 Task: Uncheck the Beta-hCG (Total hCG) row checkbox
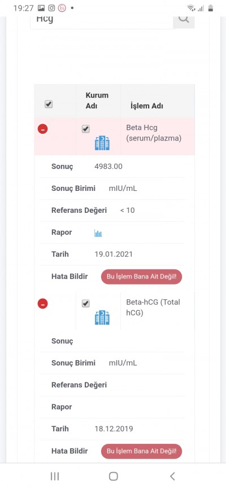[85, 303]
